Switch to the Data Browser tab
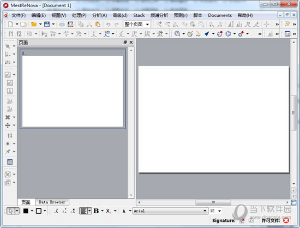Screen dimensions: 300x228 [x=52, y=202]
